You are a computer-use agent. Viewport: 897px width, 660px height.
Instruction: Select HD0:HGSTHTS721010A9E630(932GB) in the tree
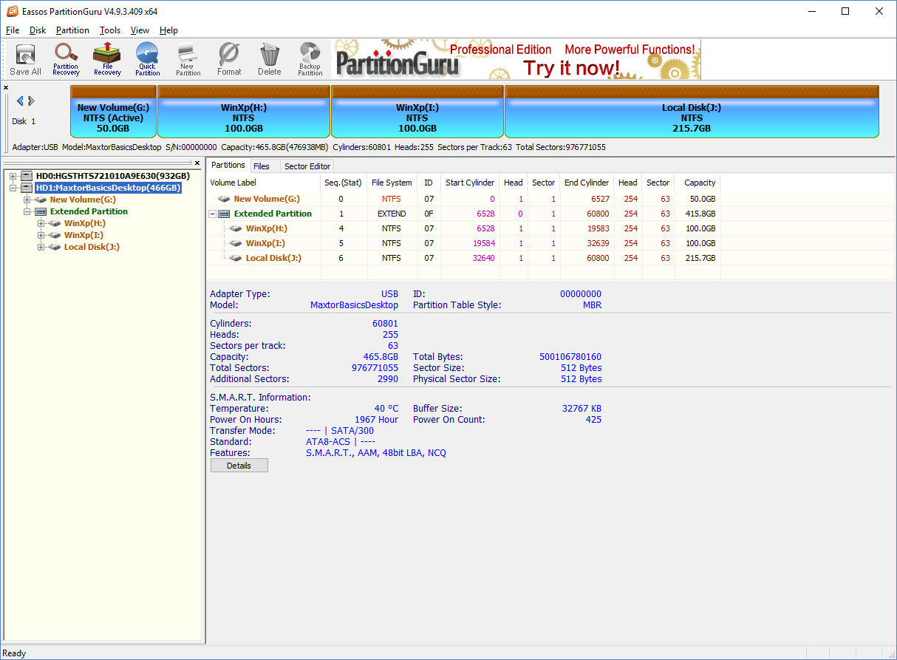[112, 176]
